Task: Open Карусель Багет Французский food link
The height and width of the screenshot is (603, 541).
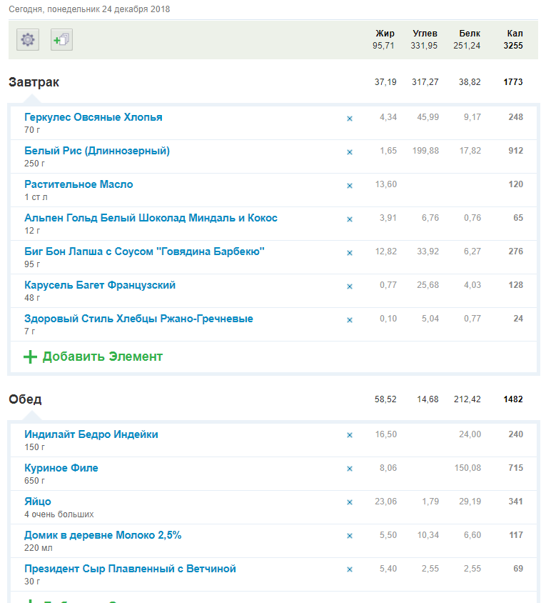Action: coord(100,285)
